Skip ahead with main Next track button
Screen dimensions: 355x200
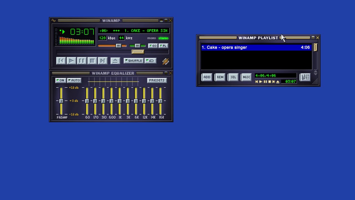point(102,61)
